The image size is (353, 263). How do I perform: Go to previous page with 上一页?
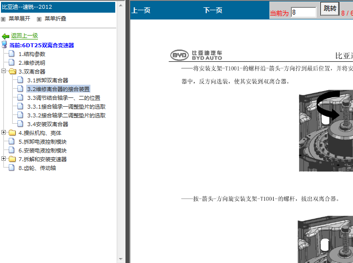coord(141,10)
